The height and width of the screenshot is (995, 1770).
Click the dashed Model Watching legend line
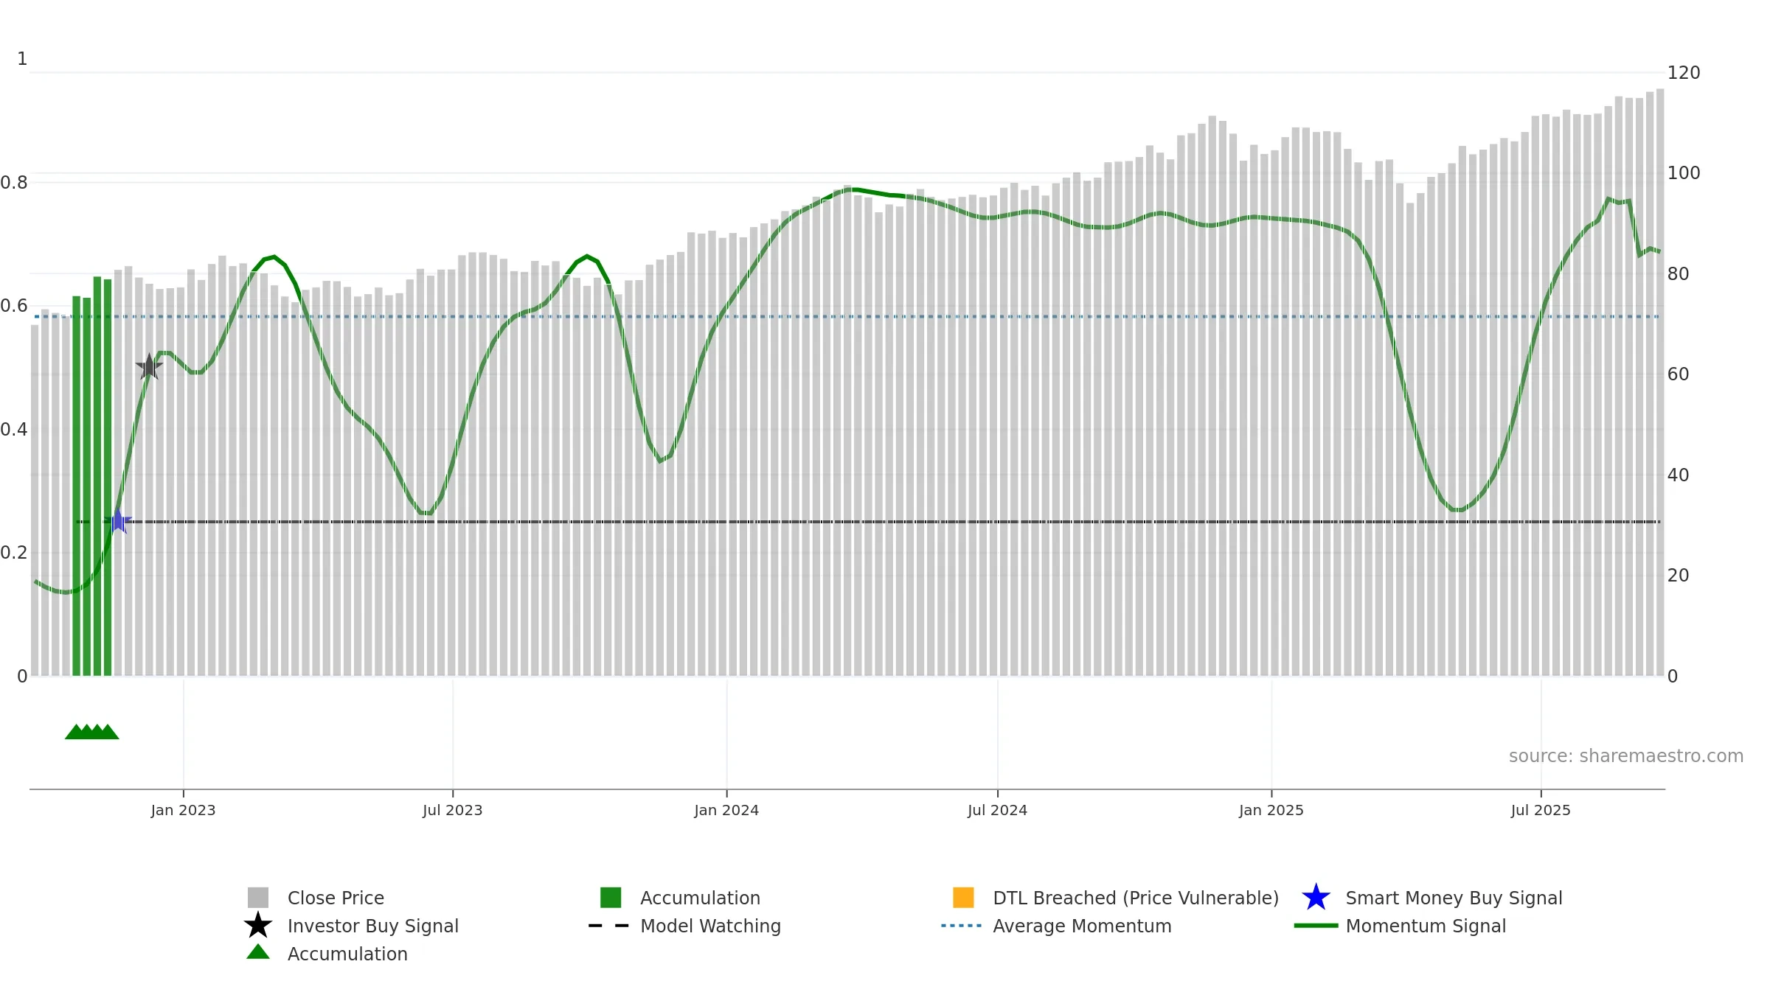click(609, 926)
